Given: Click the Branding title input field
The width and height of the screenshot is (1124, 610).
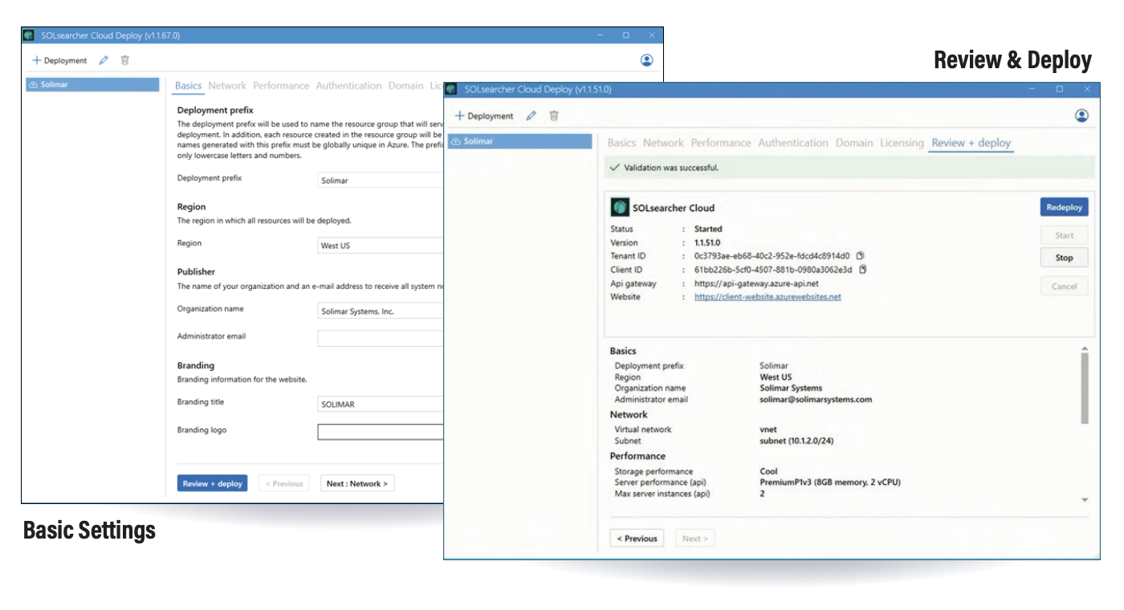Looking at the screenshot, I should point(381,404).
